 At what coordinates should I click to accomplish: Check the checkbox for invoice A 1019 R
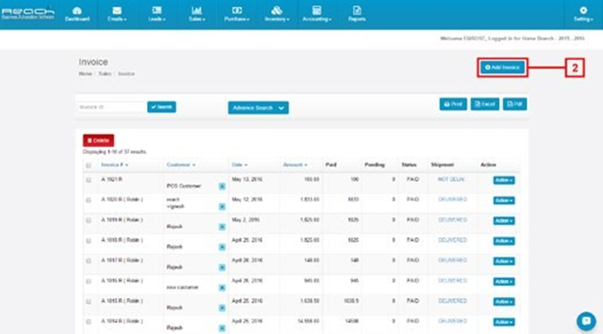point(89,220)
